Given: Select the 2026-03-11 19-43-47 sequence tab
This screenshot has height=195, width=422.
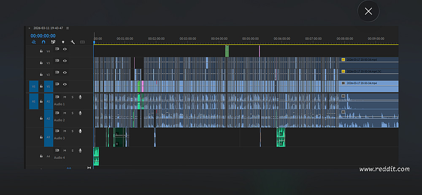Looking at the screenshot, I should tap(48, 28).
